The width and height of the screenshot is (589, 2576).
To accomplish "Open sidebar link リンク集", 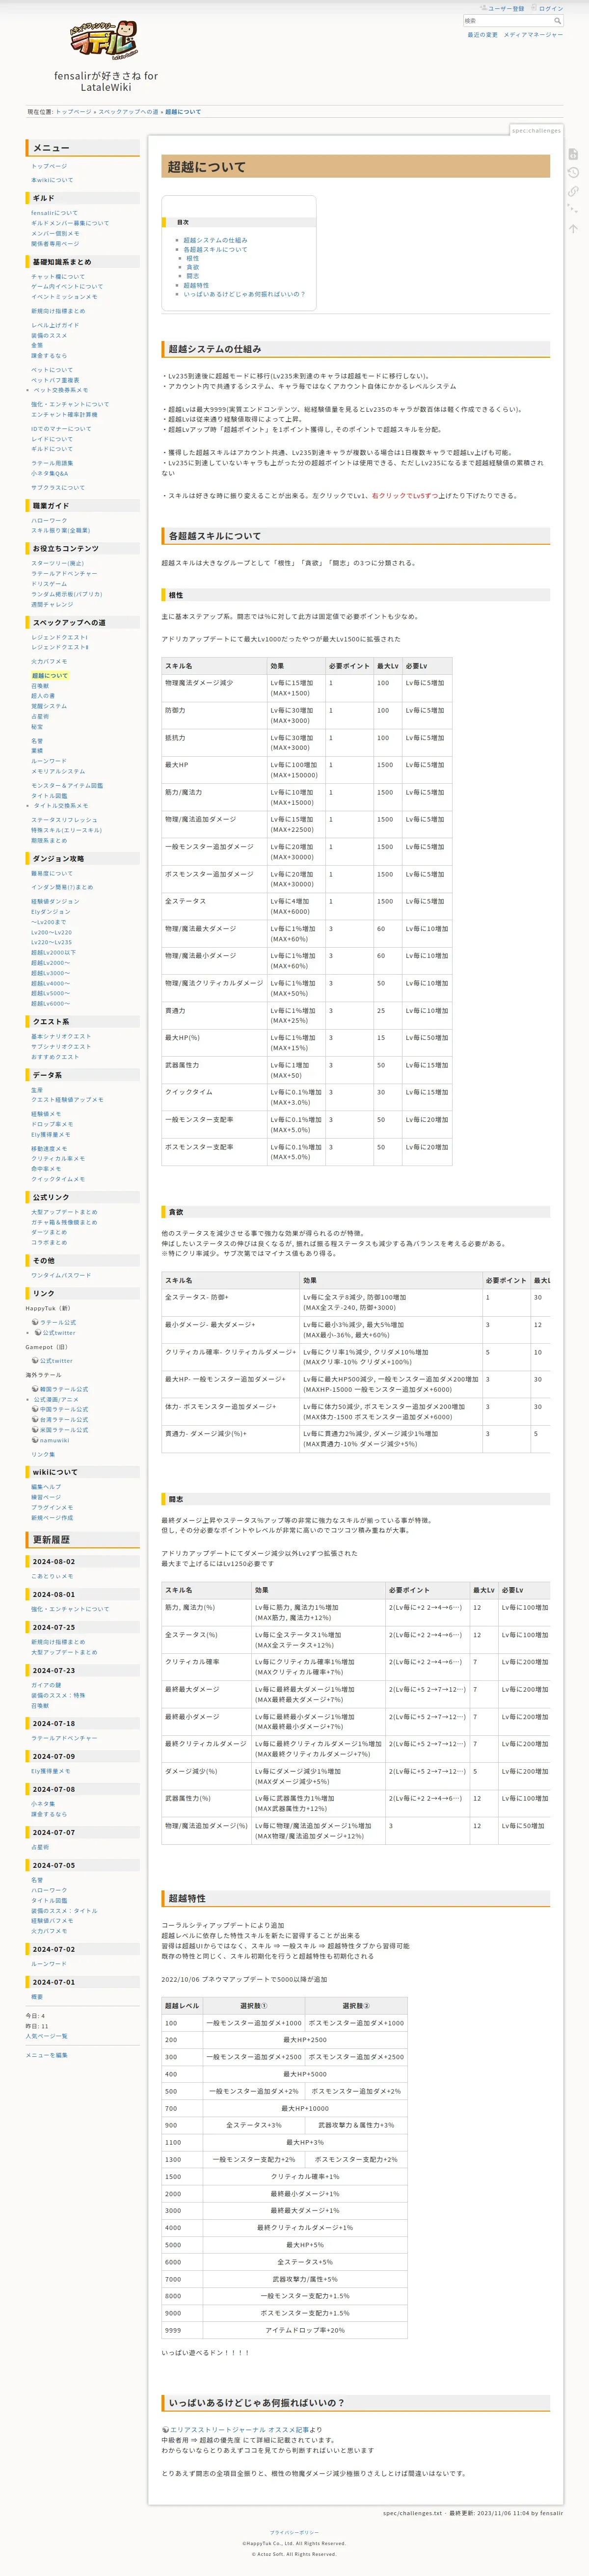I will tap(43, 1454).
